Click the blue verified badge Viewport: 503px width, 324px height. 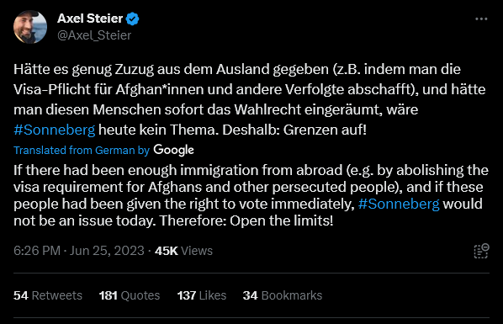tap(132, 19)
